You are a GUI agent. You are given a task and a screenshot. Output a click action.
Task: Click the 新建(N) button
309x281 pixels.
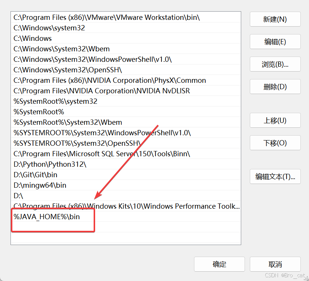coord(275,19)
